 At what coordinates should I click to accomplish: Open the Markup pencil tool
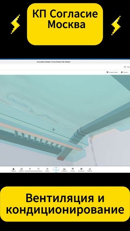point(90,170)
